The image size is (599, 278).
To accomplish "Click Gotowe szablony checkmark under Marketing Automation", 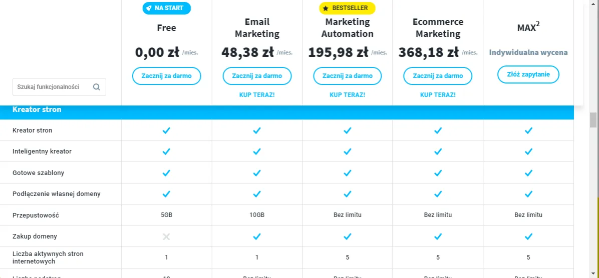I will tap(348, 173).
